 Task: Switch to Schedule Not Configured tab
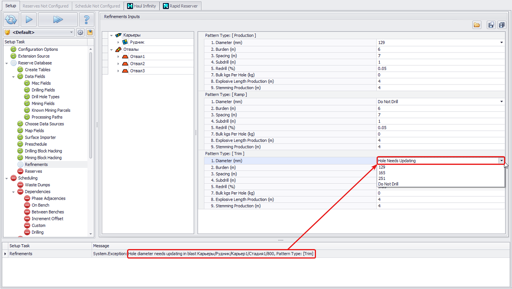[97, 6]
